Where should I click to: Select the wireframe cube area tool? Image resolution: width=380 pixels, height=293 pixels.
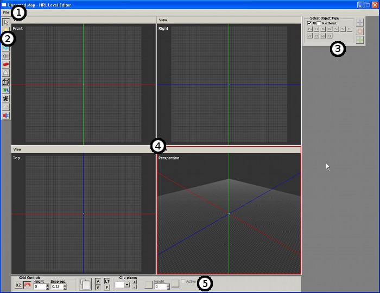[5, 82]
